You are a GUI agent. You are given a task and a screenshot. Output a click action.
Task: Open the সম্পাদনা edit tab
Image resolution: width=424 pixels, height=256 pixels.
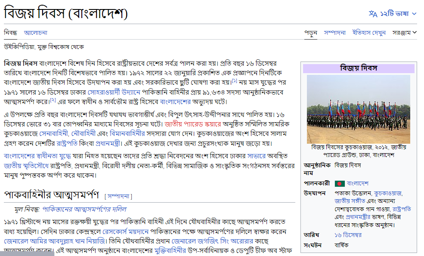(335, 32)
